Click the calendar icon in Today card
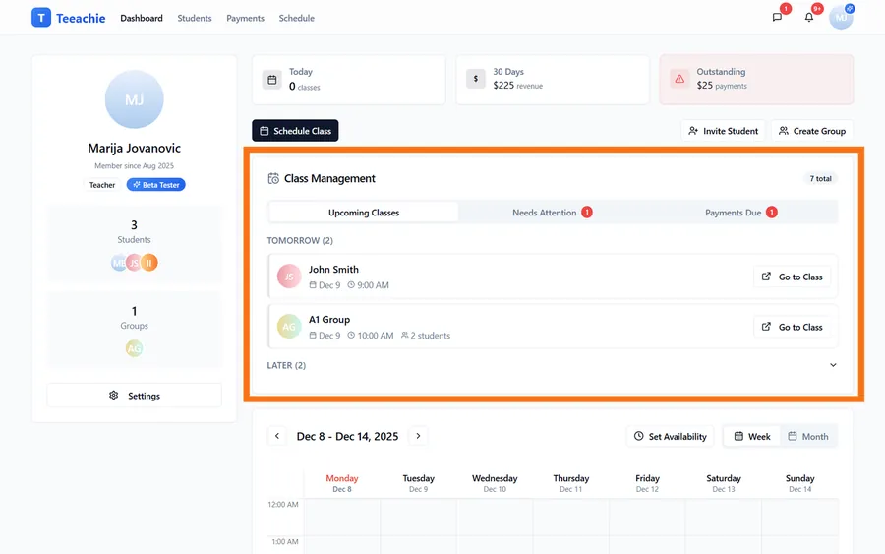This screenshot has height=554, width=885. click(272, 80)
